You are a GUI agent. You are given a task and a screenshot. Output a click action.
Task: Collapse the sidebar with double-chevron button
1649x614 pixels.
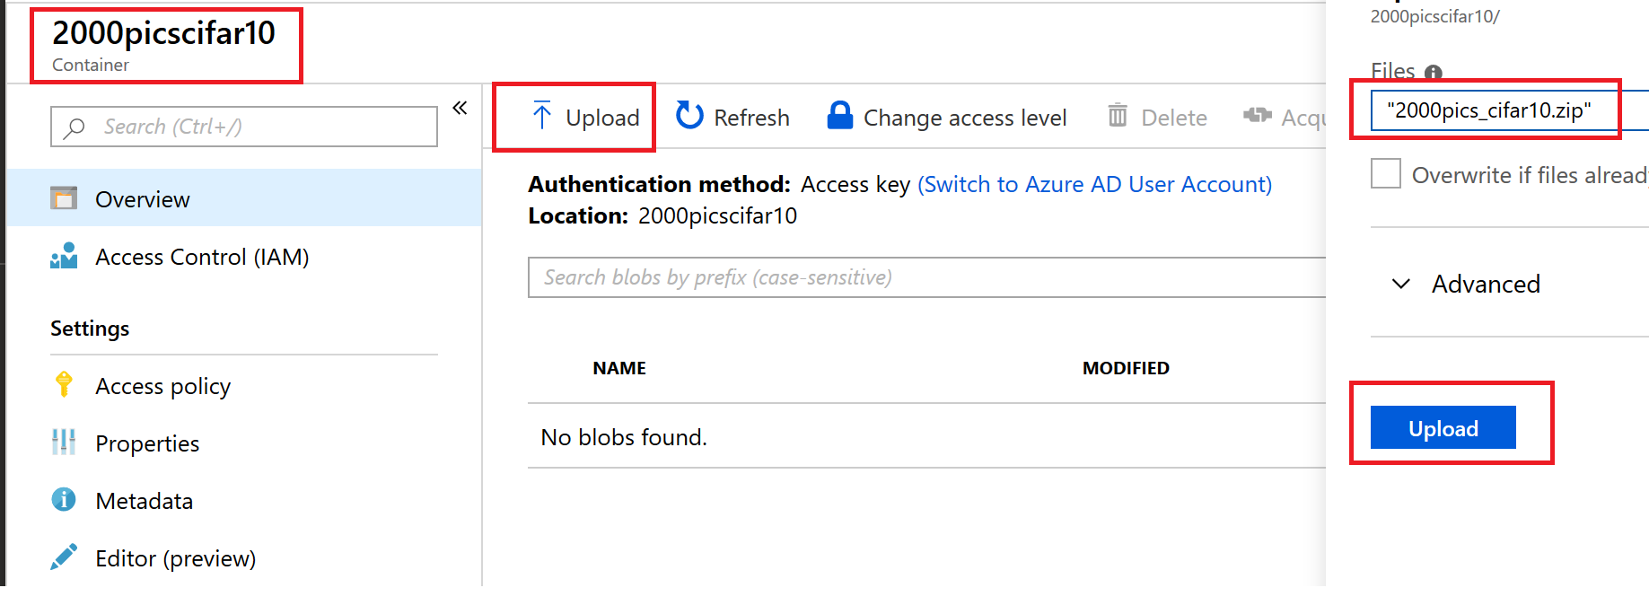[x=460, y=108]
